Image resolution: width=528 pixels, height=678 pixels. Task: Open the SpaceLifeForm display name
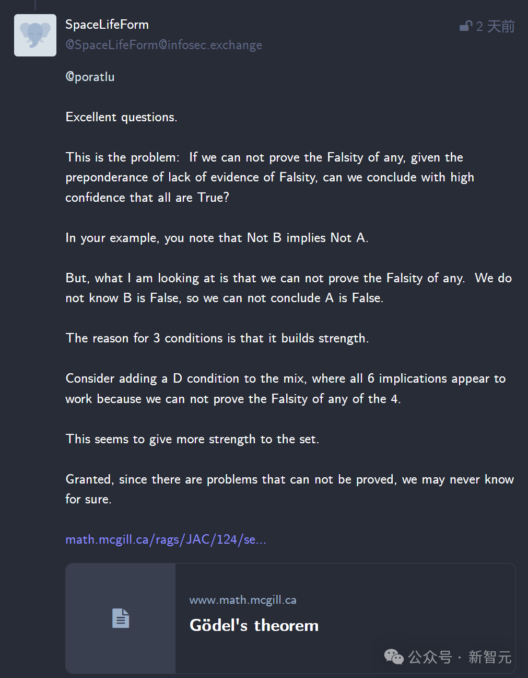click(x=107, y=25)
